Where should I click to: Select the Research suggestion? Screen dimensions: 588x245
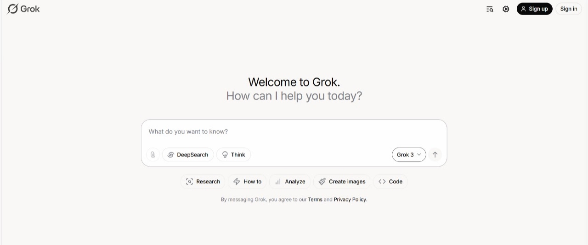pos(203,182)
